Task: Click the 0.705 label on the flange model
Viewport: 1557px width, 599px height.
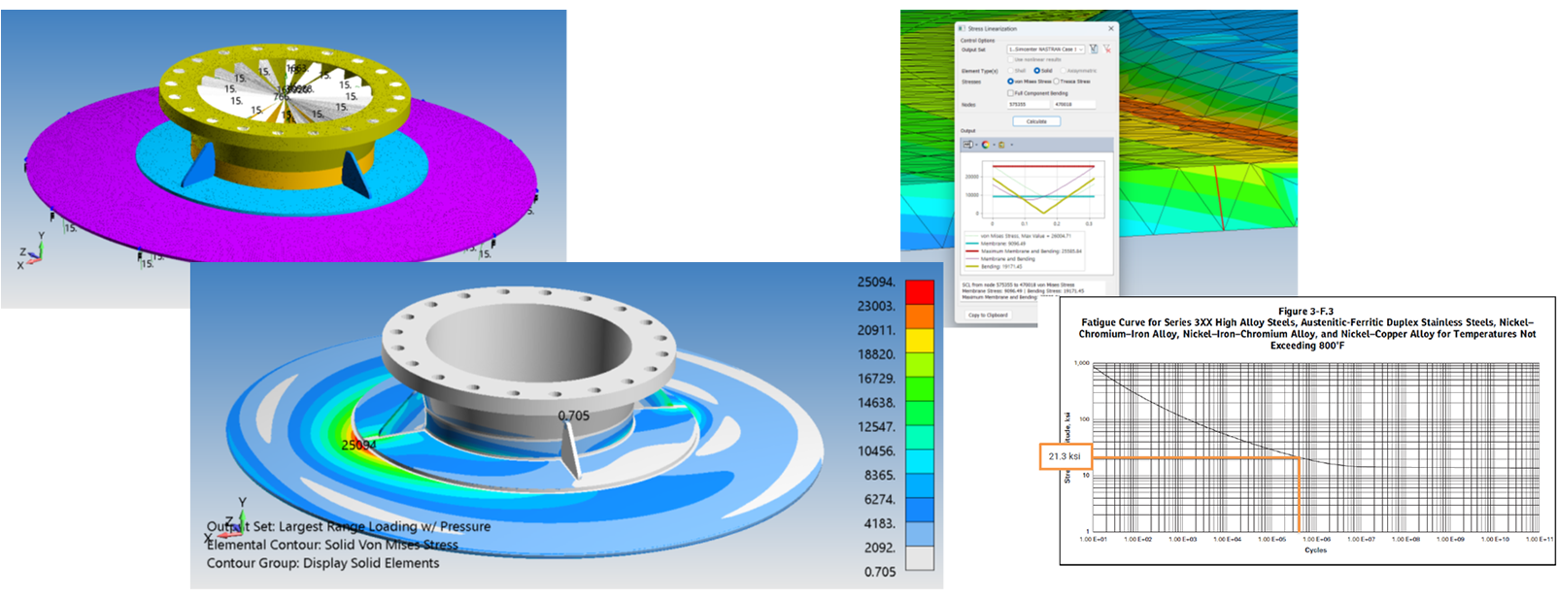Action: [573, 416]
